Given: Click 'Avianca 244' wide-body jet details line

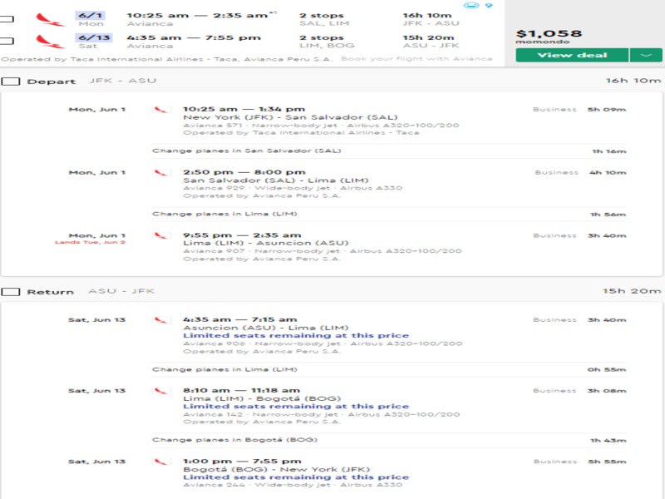Looking at the screenshot, I should 293,485.
